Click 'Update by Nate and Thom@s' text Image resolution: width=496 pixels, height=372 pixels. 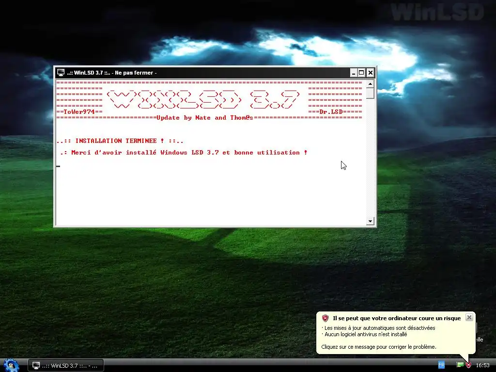click(x=205, y=118)
